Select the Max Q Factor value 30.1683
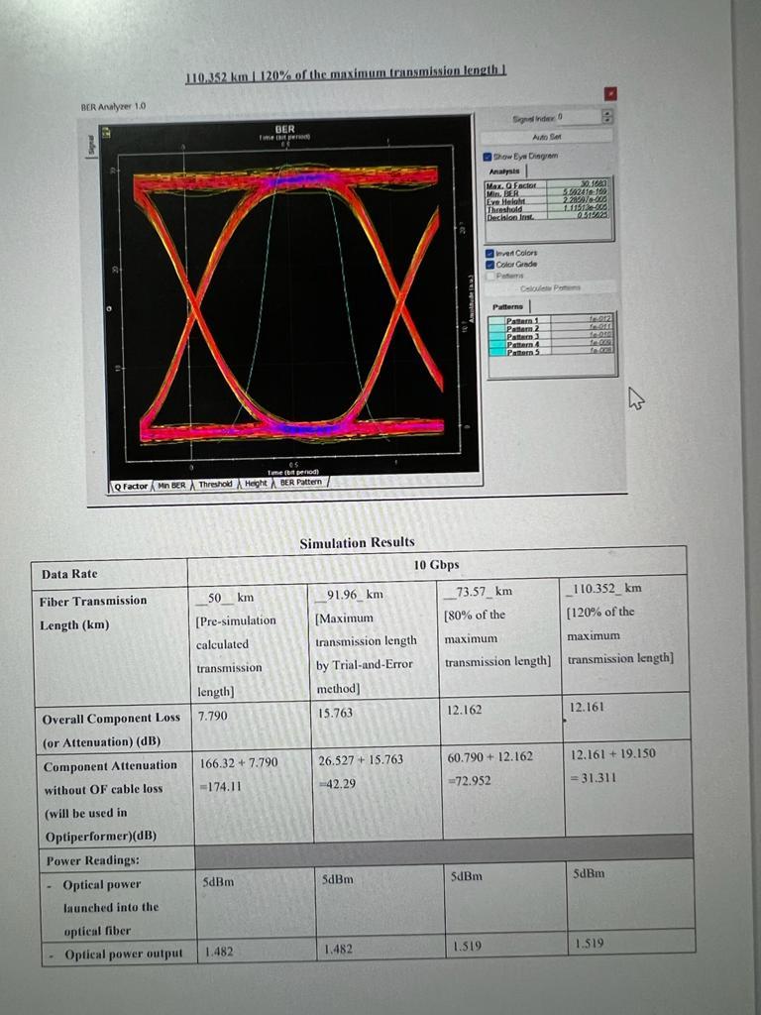The width and height of the screenshot is (761, 1015). [595, 184]
